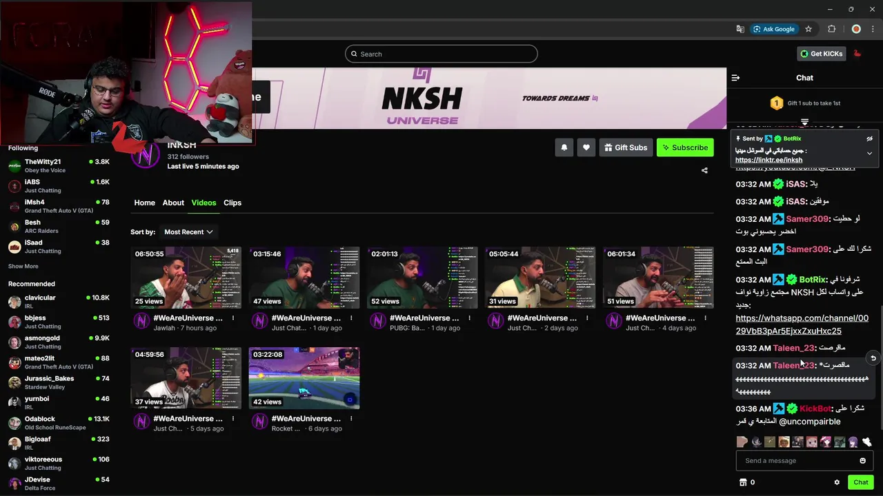Focus the Search field
The height and width of the screenshot is (496, 883).
point(441,54)
